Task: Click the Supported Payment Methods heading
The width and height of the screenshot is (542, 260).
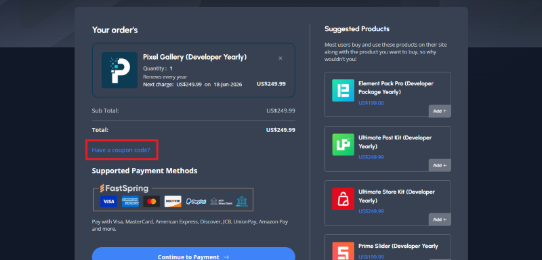Action: coord(144,171)
